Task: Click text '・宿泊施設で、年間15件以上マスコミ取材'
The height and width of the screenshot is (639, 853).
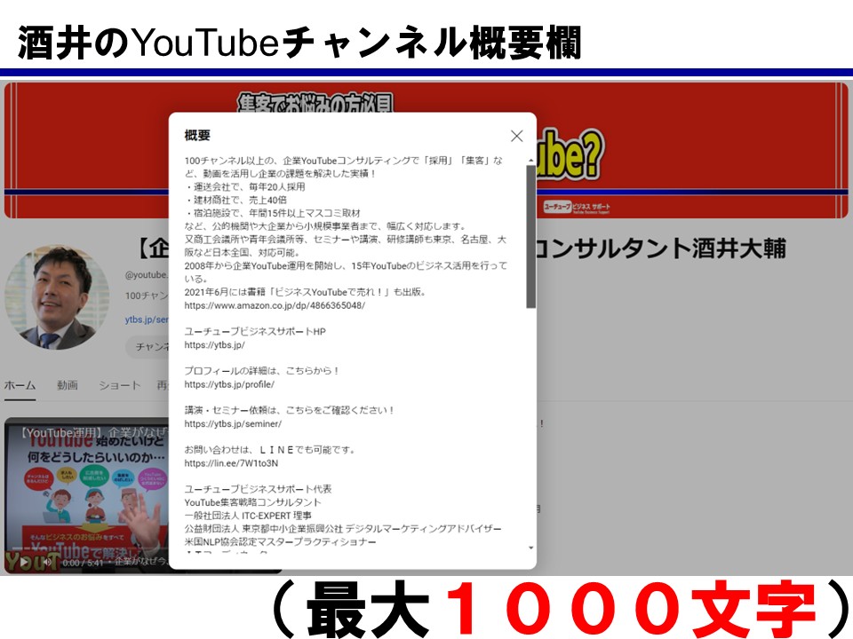Action: (x=272, y=213)
